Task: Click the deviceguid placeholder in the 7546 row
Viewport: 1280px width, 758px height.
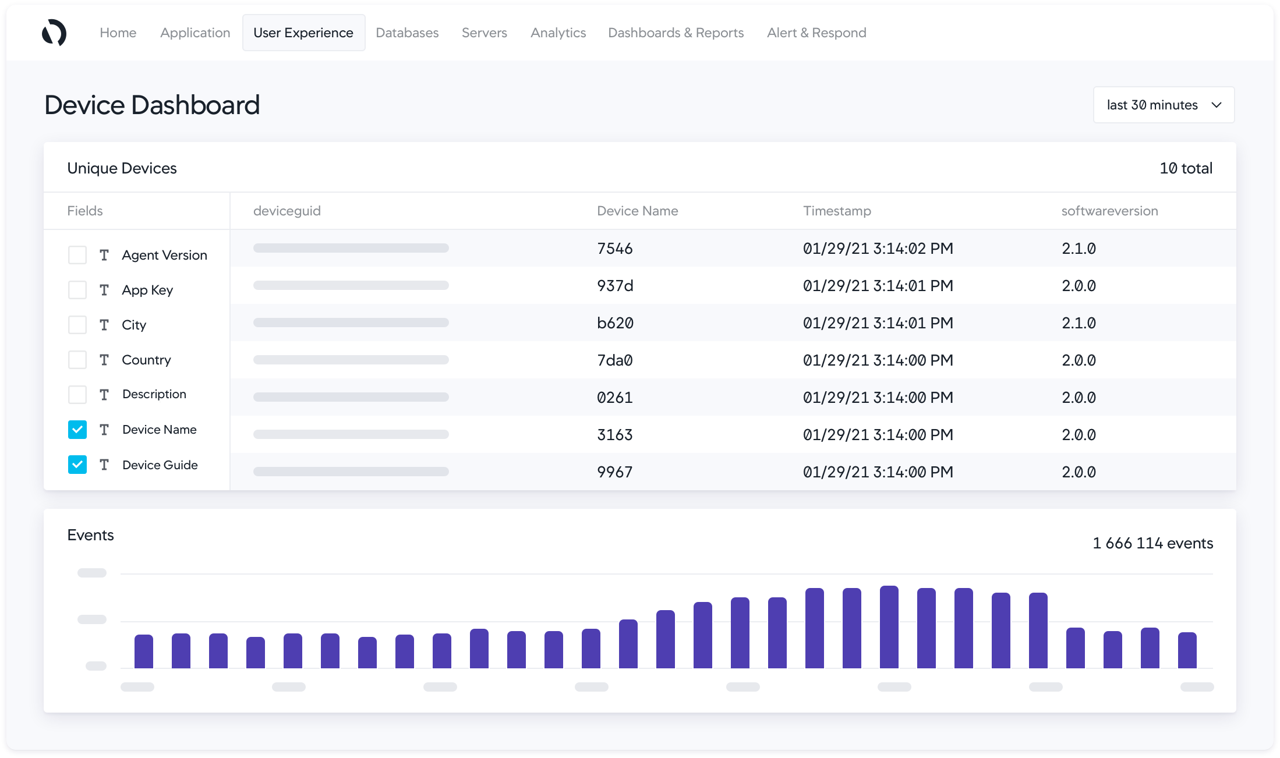Action: pos(351,248)
